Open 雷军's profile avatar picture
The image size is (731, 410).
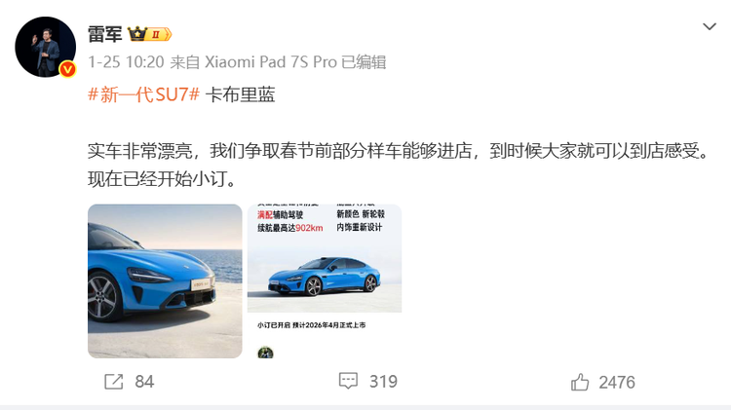[45, 47]
